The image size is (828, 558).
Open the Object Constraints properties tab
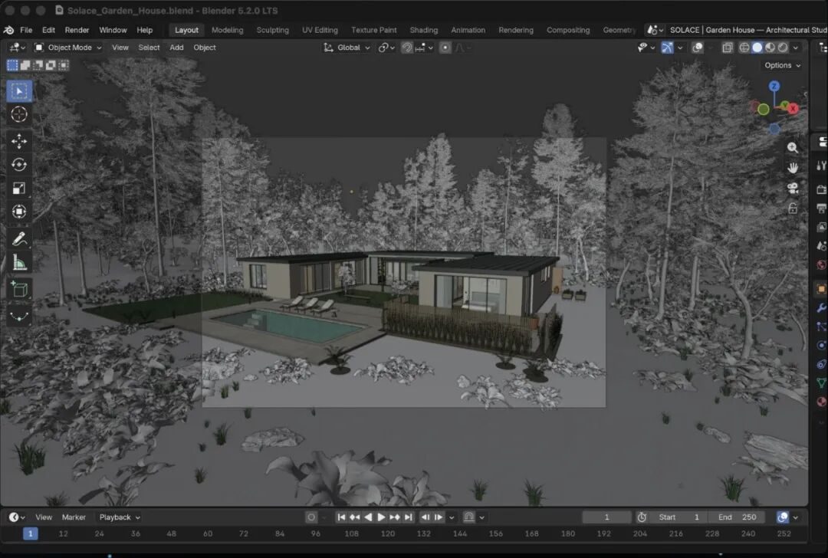tap(822, 364)
